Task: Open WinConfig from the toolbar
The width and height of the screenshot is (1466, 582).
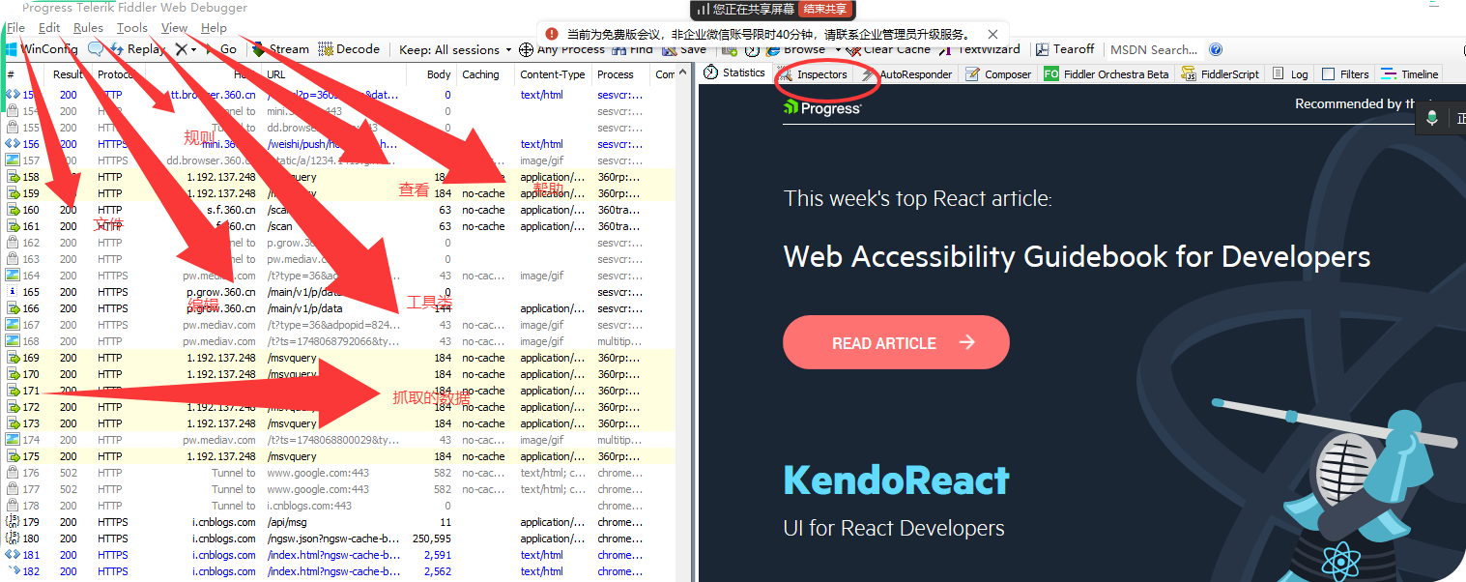Action: (41, 49)
